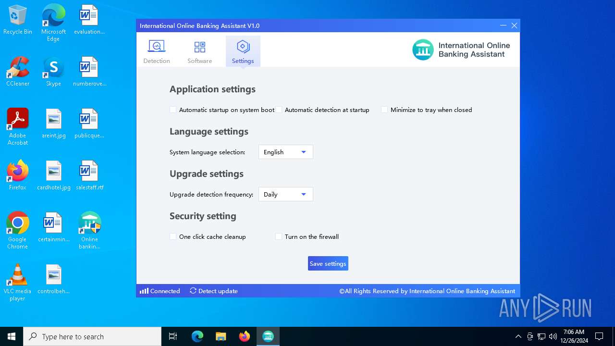Viewport: 615px width, 346px height.
Task: Click the volume speaker tray icon
Action: point(553,336)
